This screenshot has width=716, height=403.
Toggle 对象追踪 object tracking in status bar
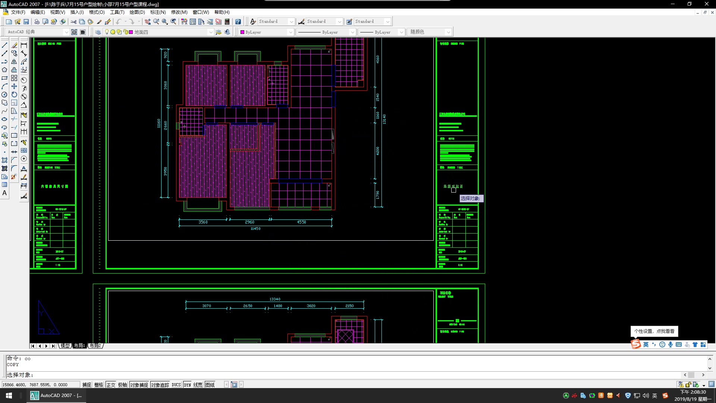click(160, 385)
